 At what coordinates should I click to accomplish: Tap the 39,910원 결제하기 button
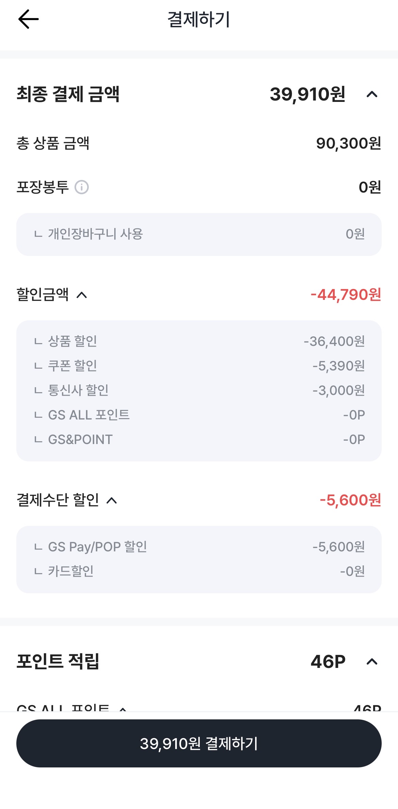pyautogui.click(x=199, y=743)
